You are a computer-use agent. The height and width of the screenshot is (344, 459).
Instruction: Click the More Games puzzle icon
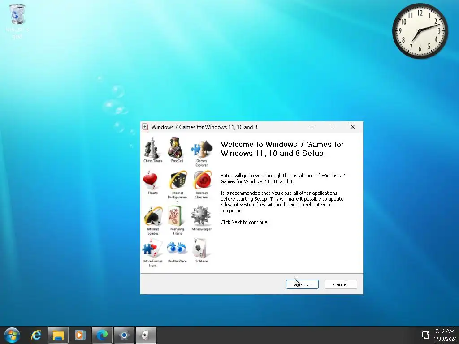coord(152,249)
